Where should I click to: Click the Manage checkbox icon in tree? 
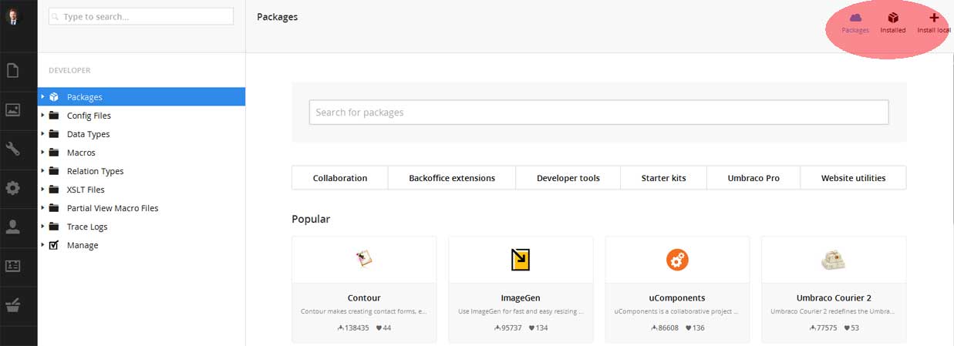pos(54,245)
